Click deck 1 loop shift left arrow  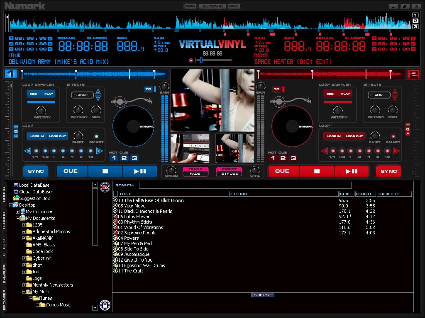pos(27,151)
